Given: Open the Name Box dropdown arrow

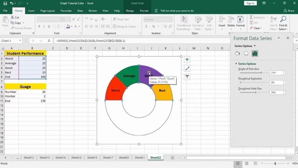Looking at the screenshot, I should tap(20, 41).
